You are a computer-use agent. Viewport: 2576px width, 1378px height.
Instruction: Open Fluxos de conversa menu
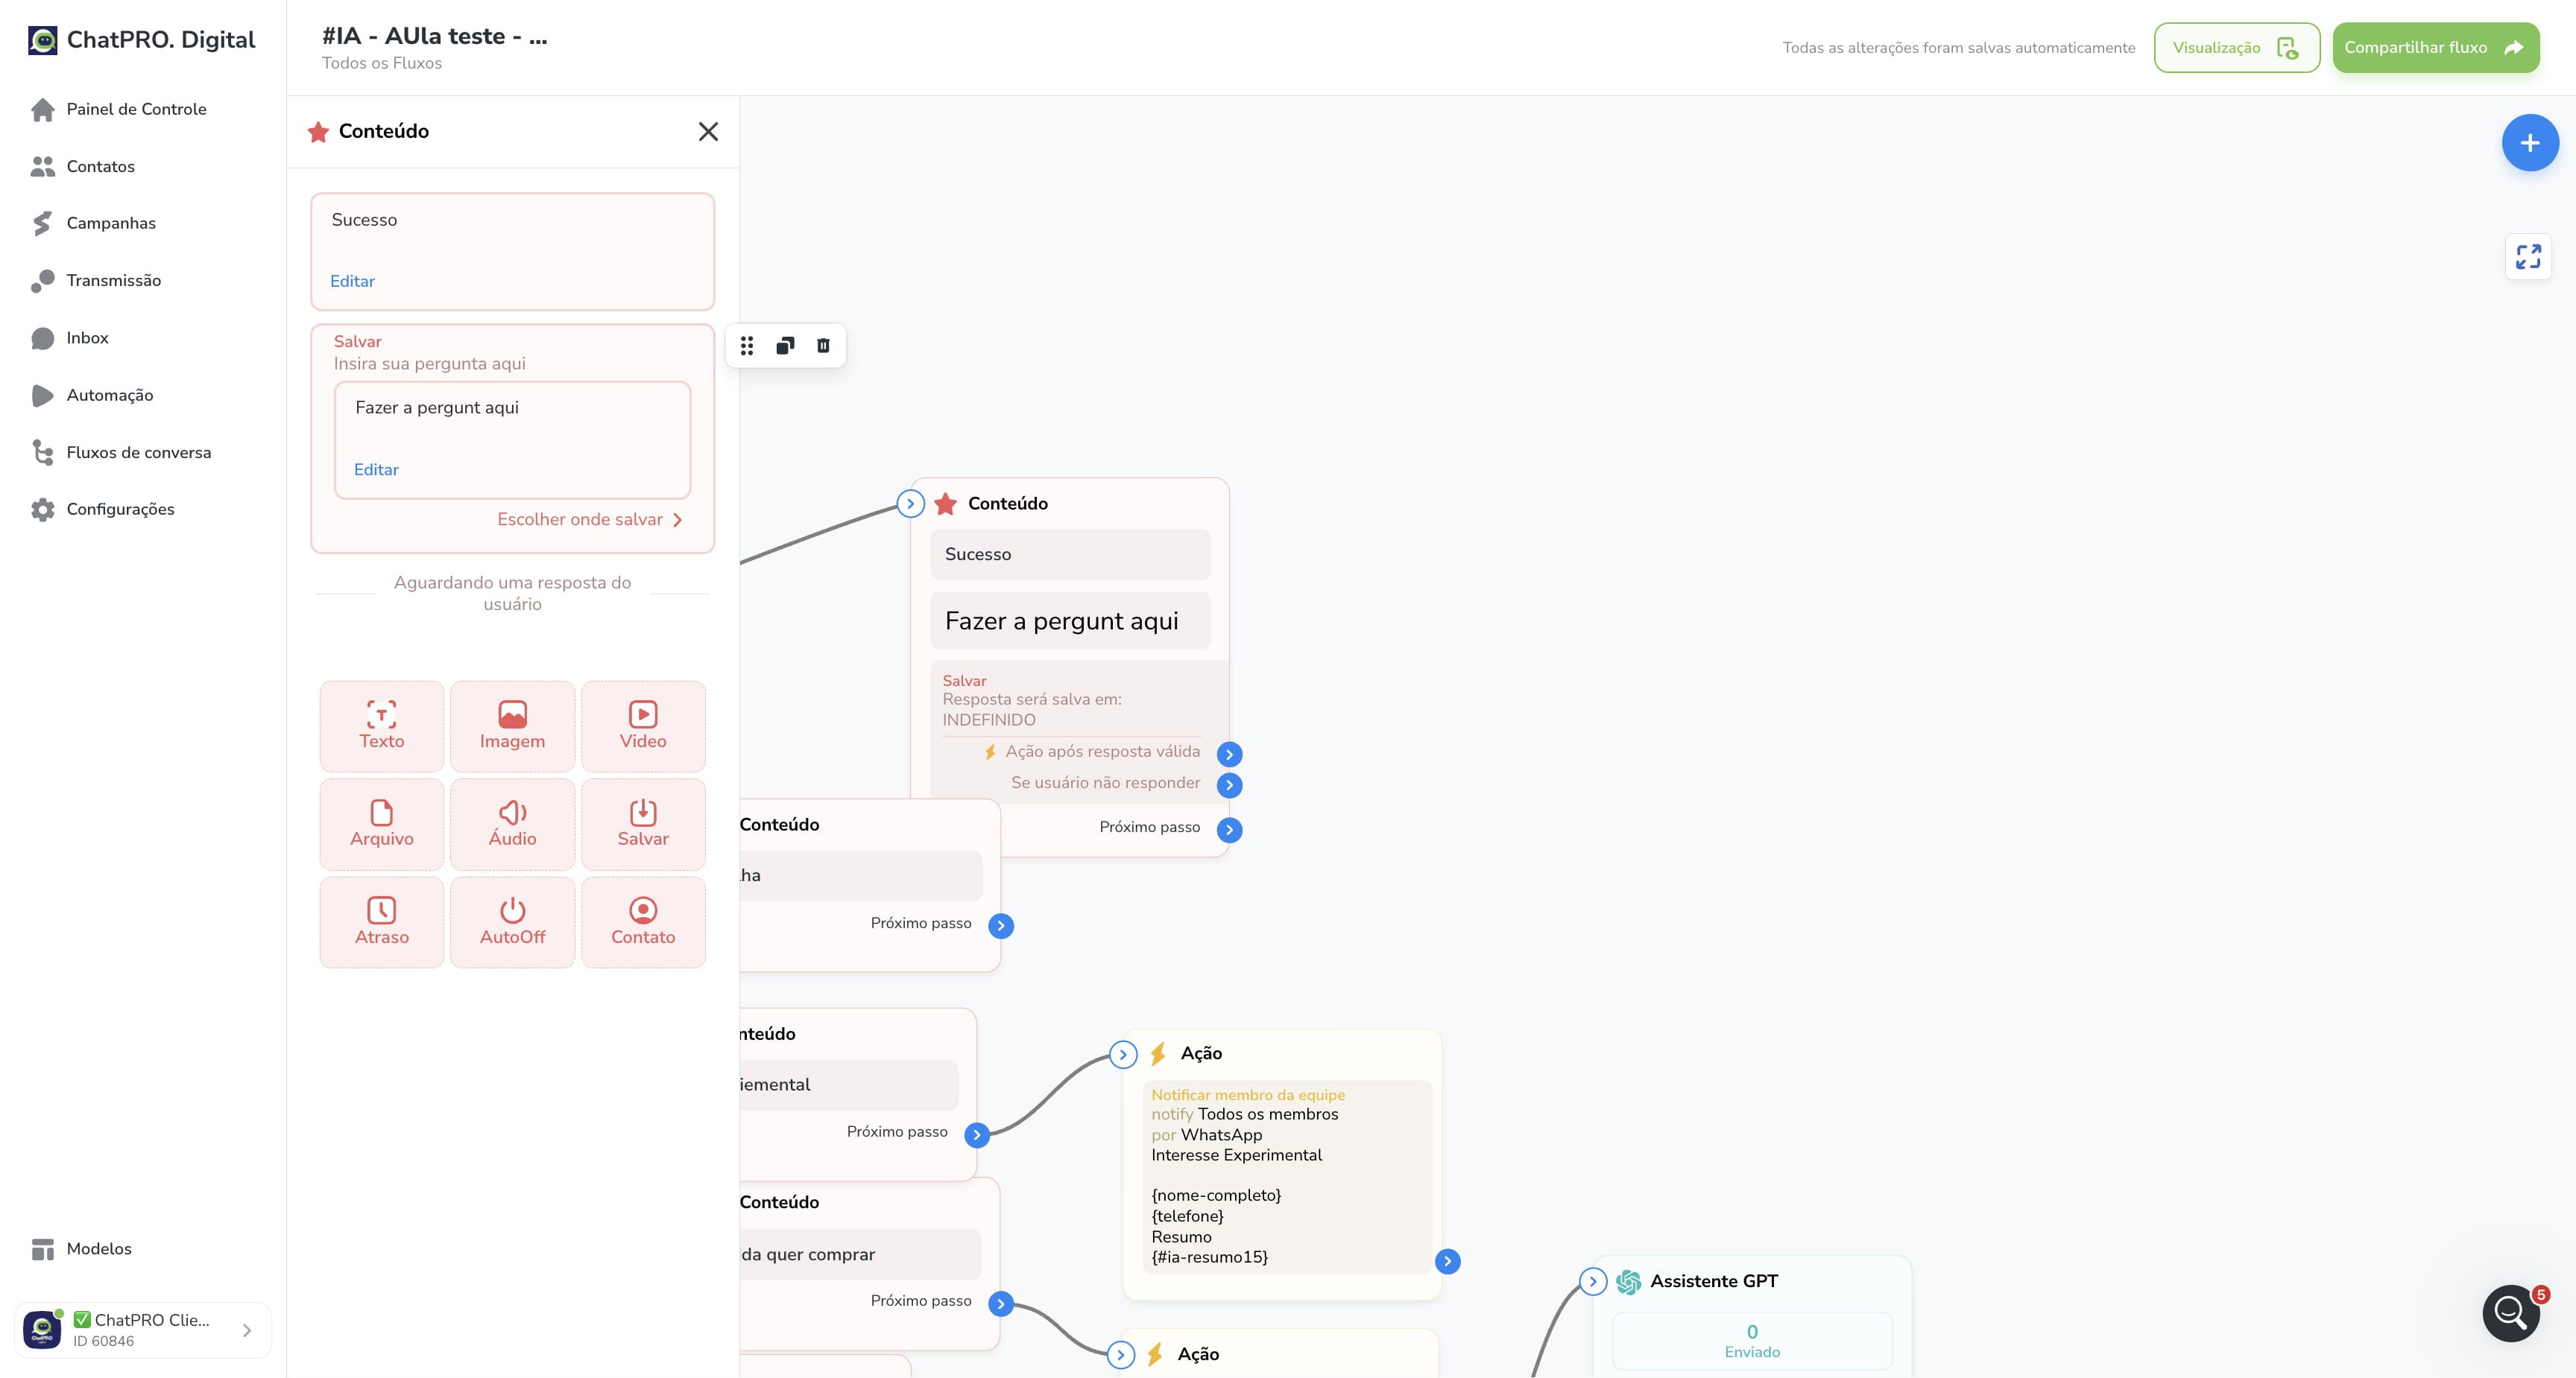[138, 453]
